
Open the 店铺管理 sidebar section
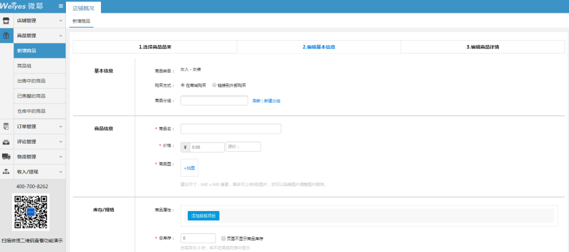coord(40,21)
